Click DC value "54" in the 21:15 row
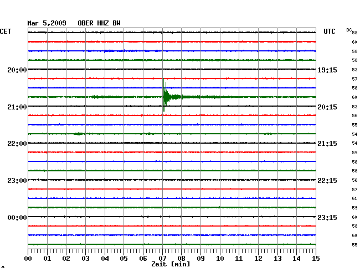 pyautogui.click(x=354, y=143)
